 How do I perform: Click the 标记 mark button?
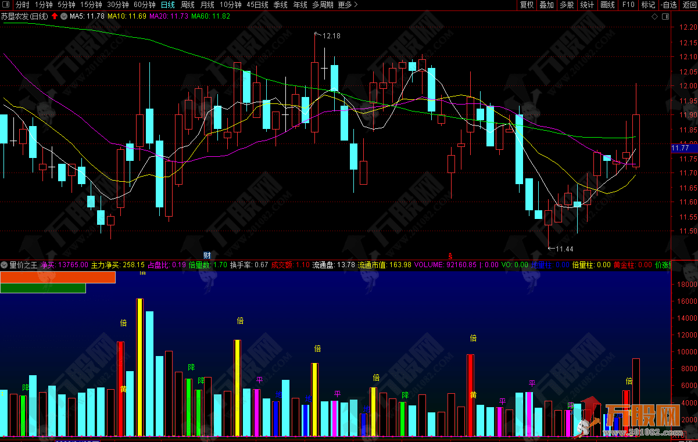pyautogui.click(x=648, y=5)
